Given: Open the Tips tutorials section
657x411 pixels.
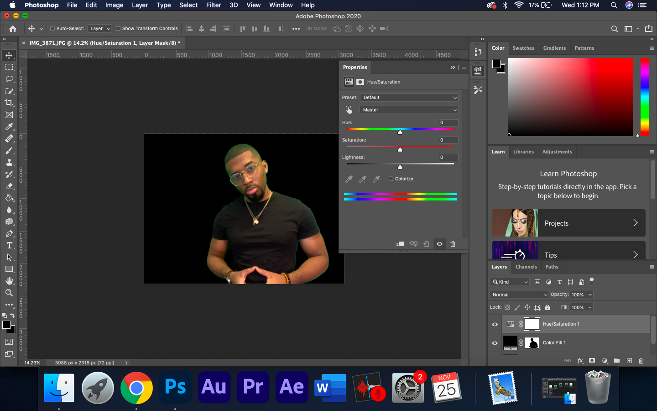Looking at the screenshot, I should pyautogui.click(x=568, y=255).
